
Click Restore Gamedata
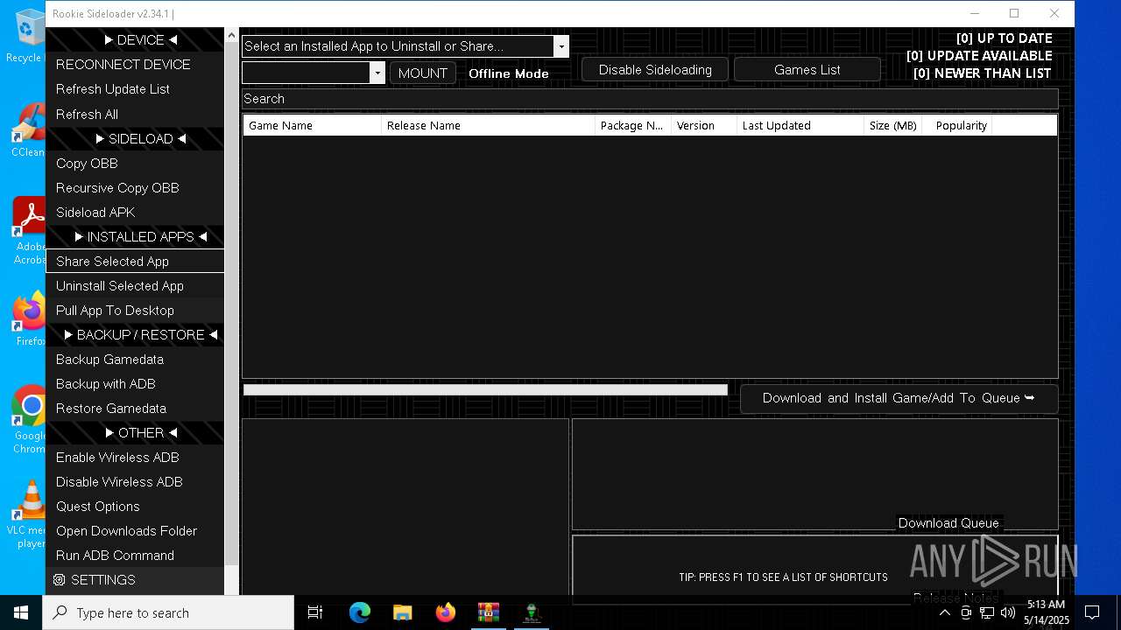135,408
